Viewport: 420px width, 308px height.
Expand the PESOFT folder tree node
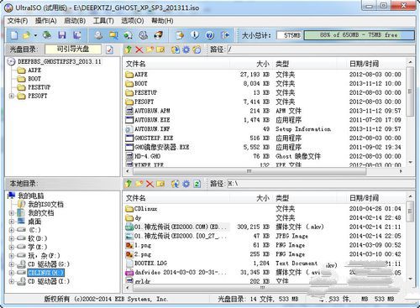12,96
